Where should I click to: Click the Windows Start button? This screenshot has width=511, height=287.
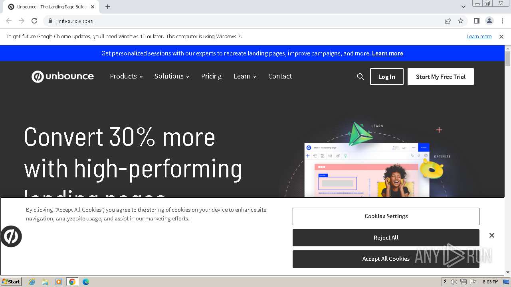pos(11,282)
